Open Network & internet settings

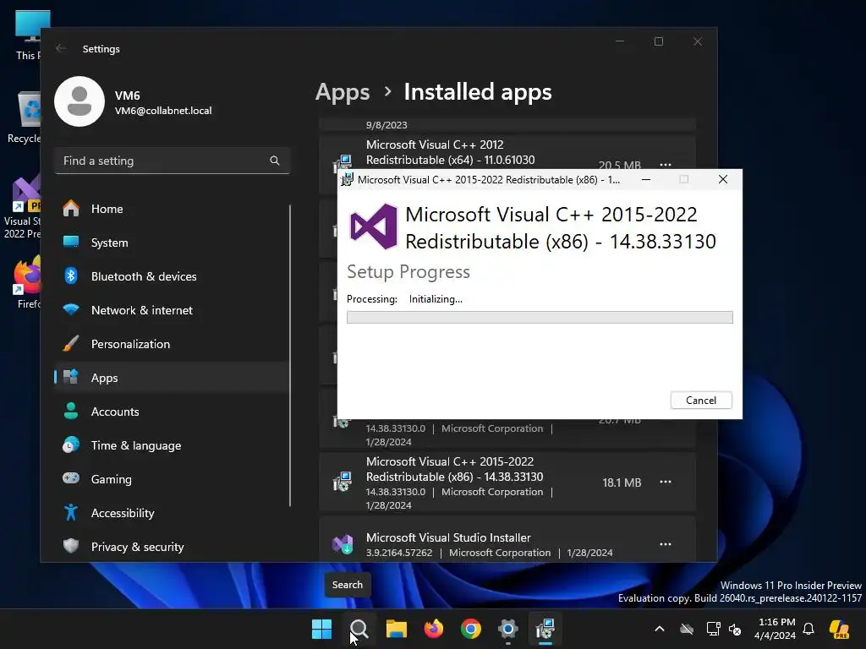(x=171, y=310)
